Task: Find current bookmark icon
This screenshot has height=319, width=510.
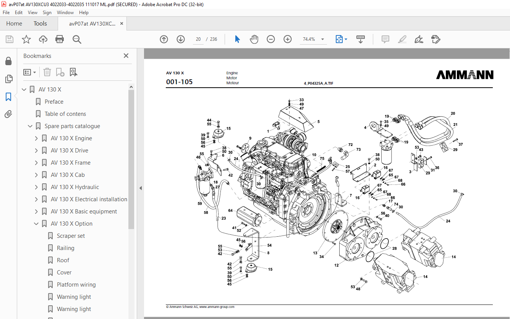Action: [73, 72]
